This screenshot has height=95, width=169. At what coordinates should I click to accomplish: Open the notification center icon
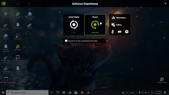click(x=165, y=93)
